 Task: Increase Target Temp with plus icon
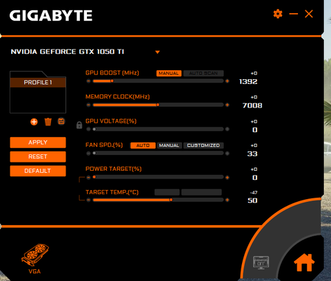click(228, 200)
